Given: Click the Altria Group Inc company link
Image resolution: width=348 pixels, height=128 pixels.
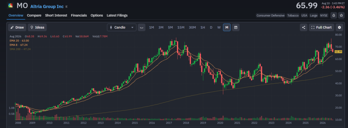Looking at the screenshot, I should pyautogui.click(x=47, y=7).
